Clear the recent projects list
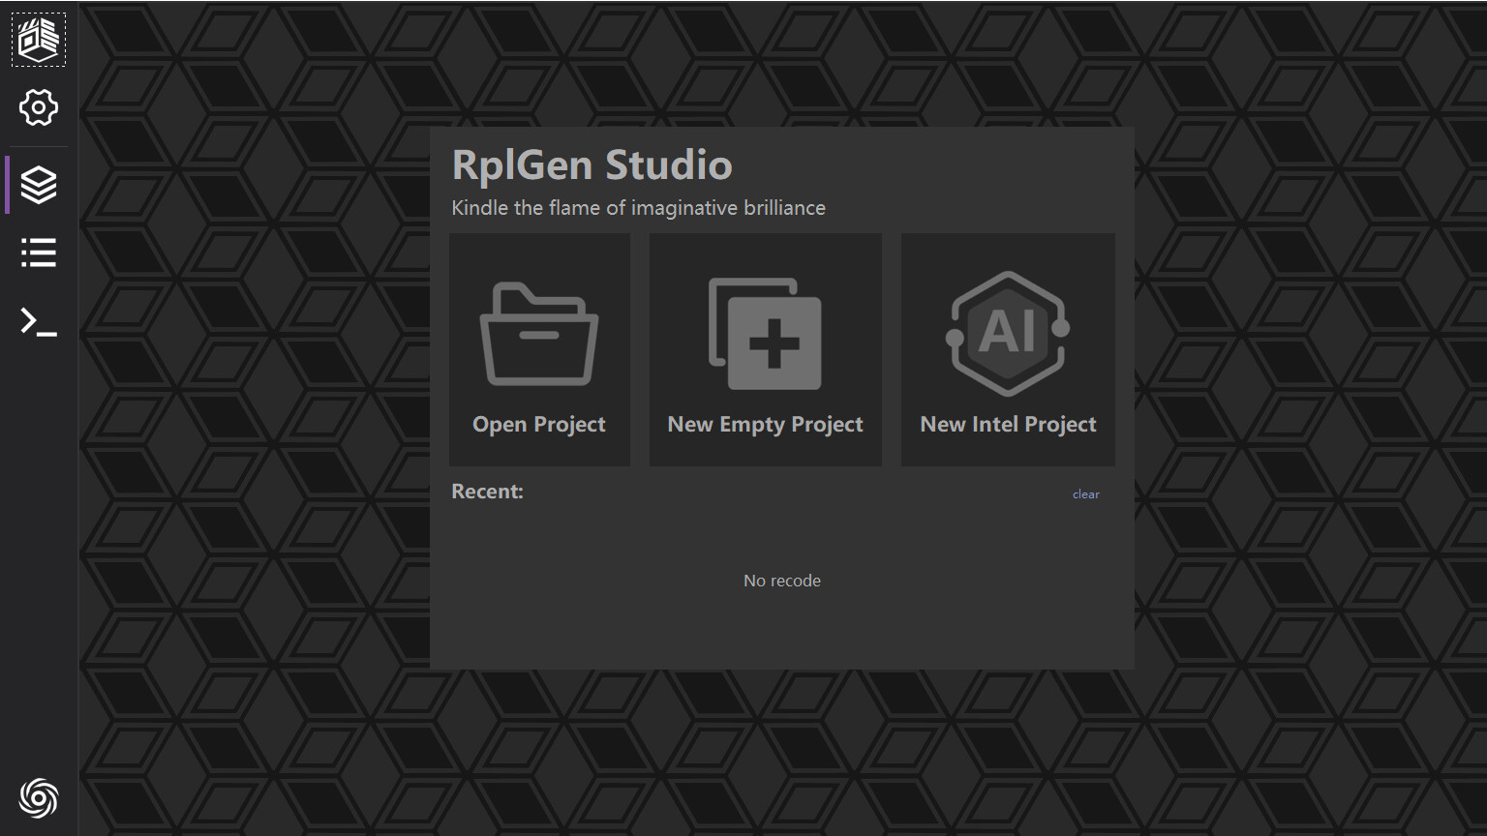The width and height of the screenshot is (1487, 836). pyautogui.click(x=1085, y=493)
